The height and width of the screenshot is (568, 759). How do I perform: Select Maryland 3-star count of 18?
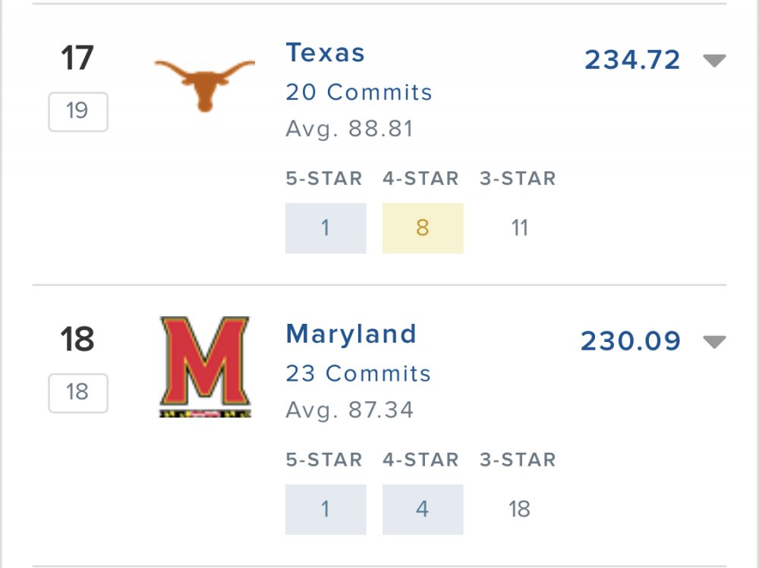(519, 510)
